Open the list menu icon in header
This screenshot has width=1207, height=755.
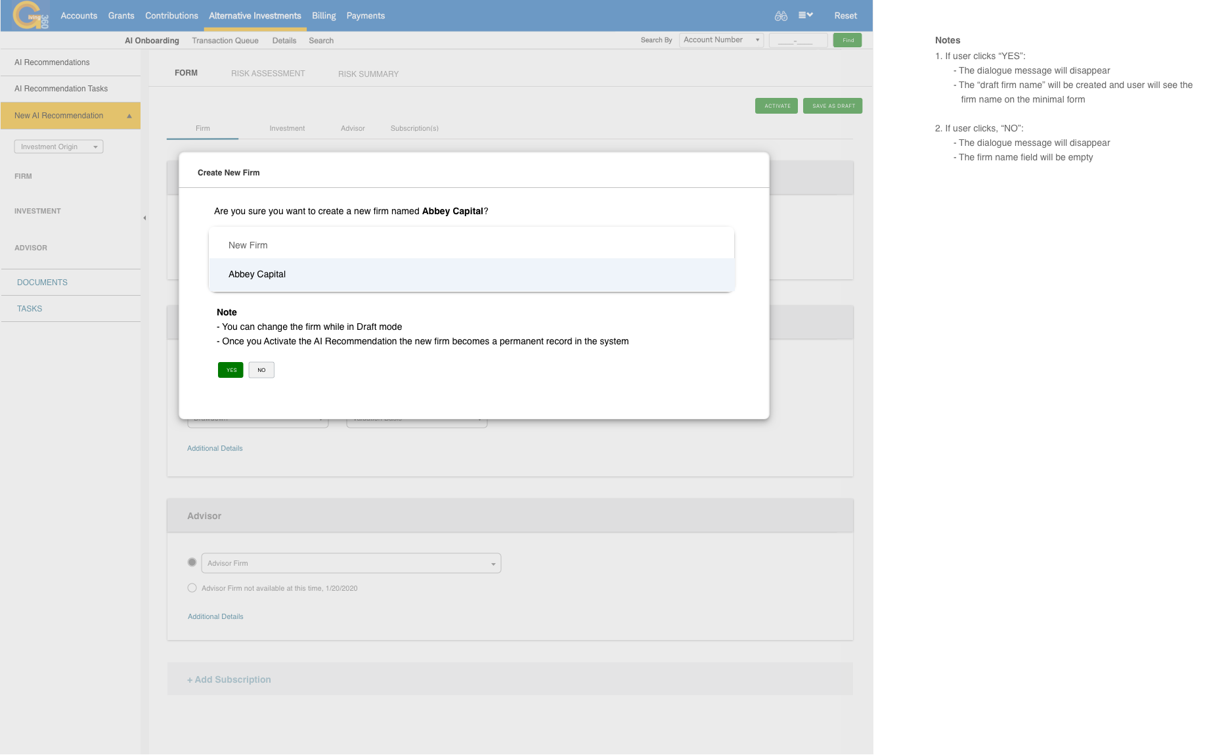pos(805,15)
